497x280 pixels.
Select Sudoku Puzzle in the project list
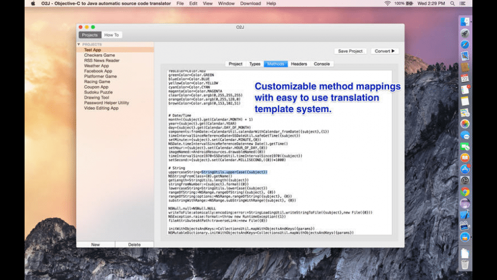(98, 92)
